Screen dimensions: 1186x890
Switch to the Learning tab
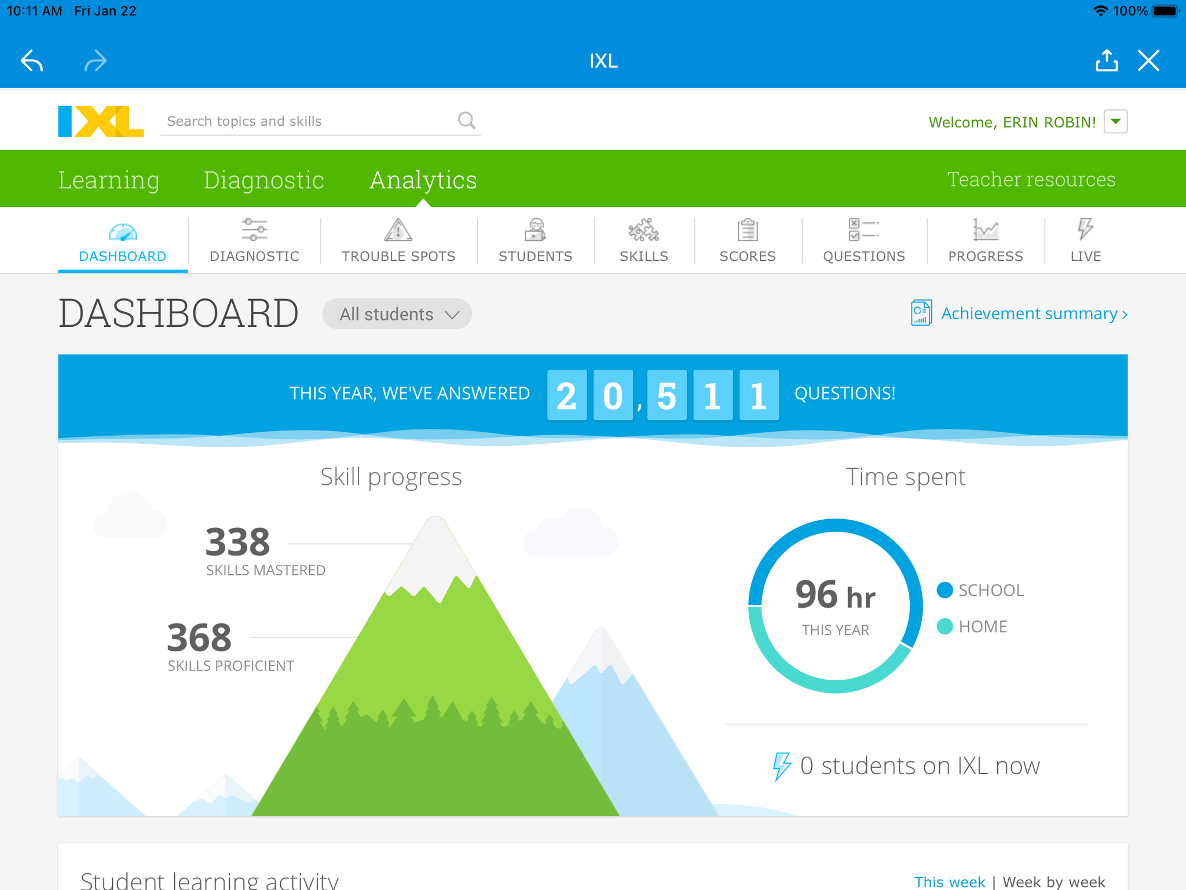tap(109, 180)
